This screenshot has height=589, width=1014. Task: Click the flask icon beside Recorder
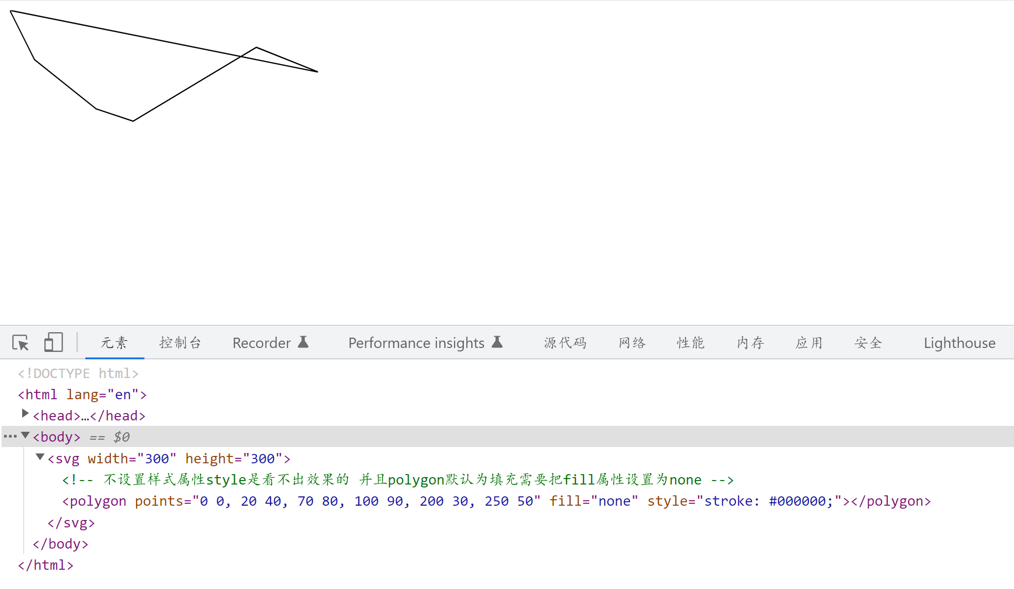(x=303, y=342)
